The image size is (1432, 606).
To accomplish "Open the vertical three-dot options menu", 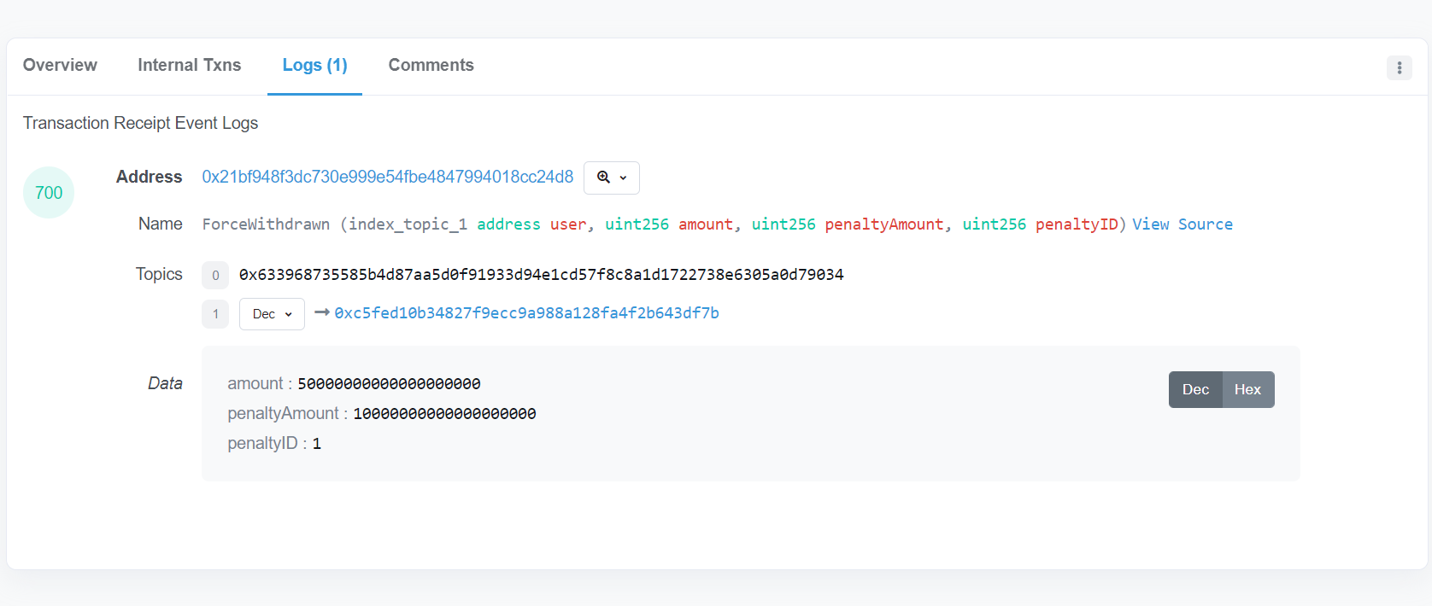I will tap(1399, 67).
